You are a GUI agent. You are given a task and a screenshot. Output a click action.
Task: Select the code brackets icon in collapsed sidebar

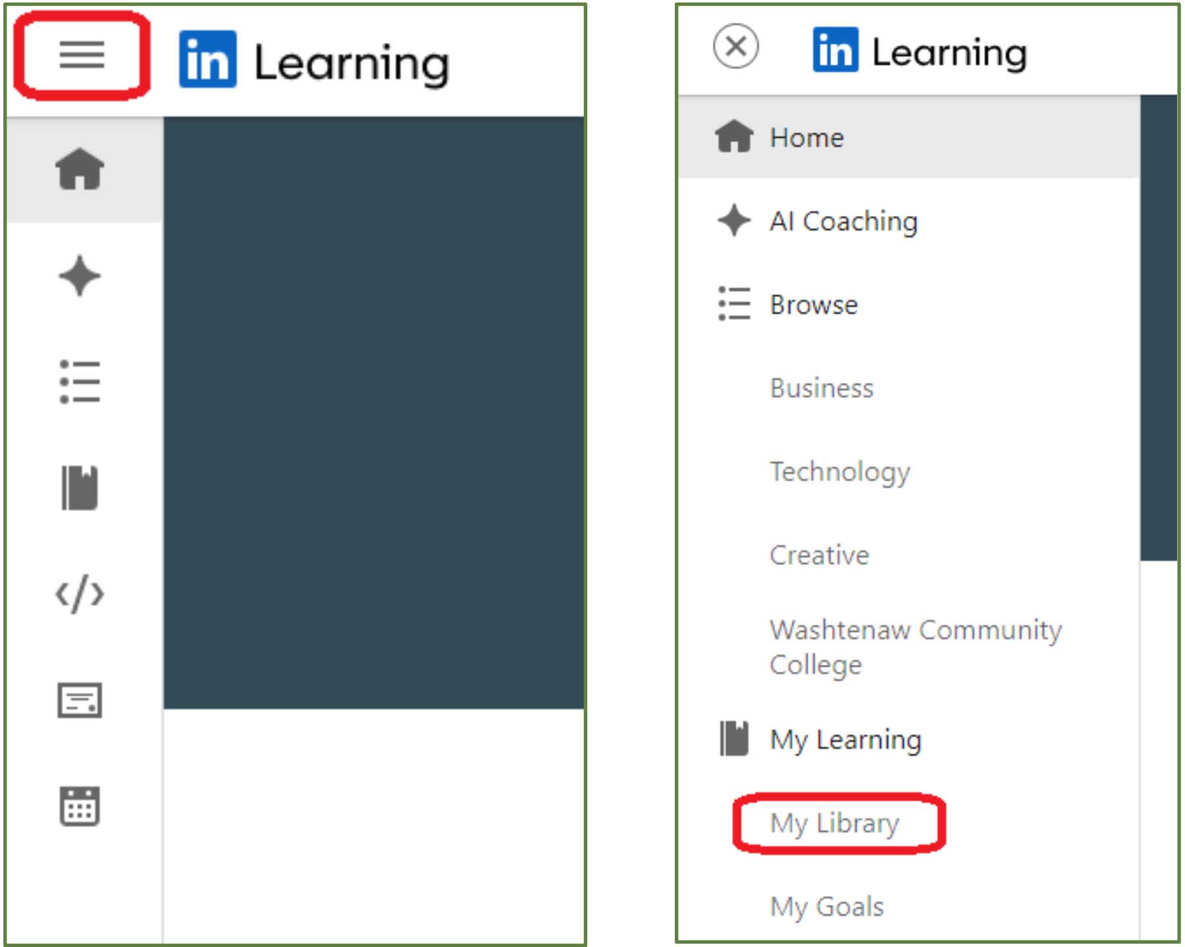pos(80,594)
